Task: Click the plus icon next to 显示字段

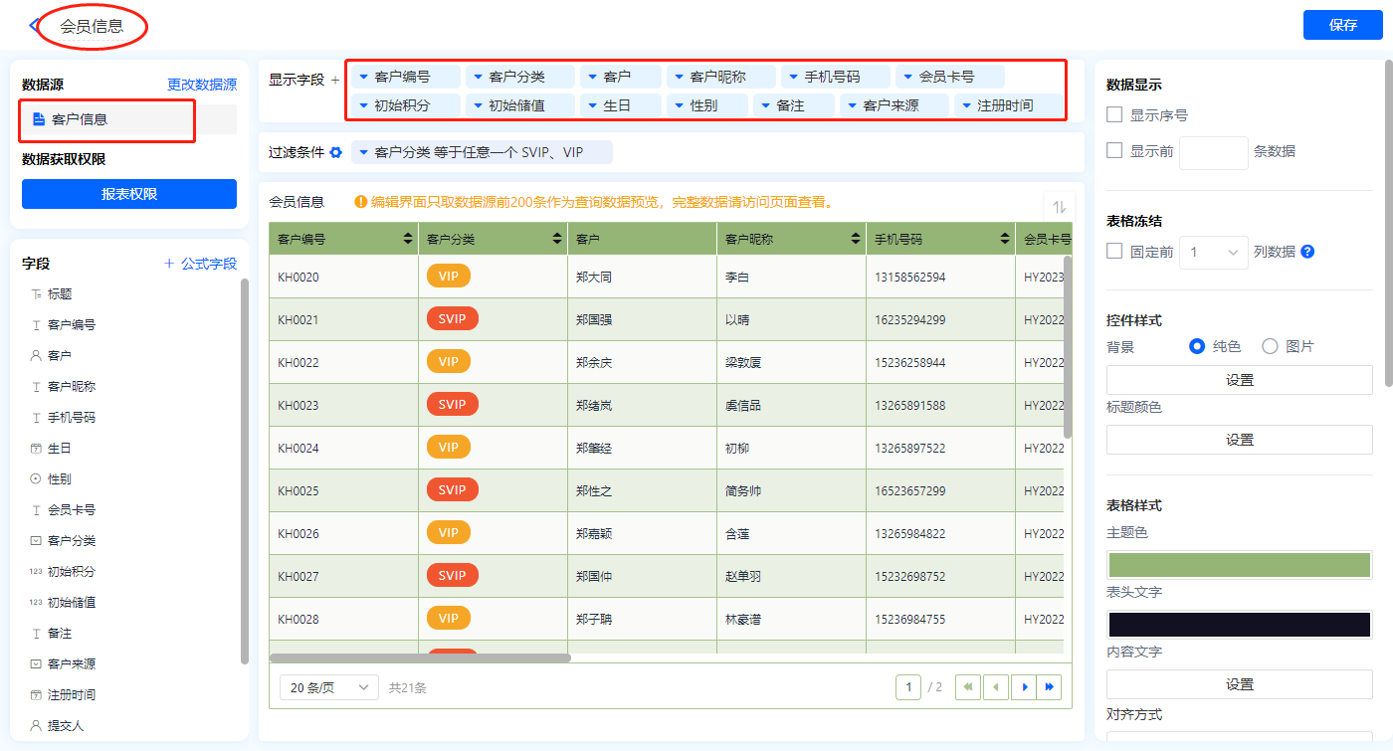Action: [335, 80]
